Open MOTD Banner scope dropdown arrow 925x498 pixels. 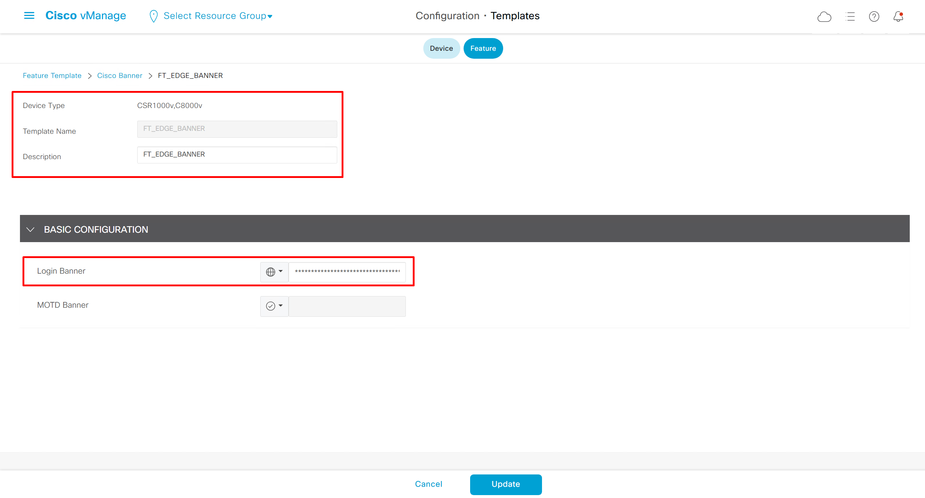tap(281, 306)
